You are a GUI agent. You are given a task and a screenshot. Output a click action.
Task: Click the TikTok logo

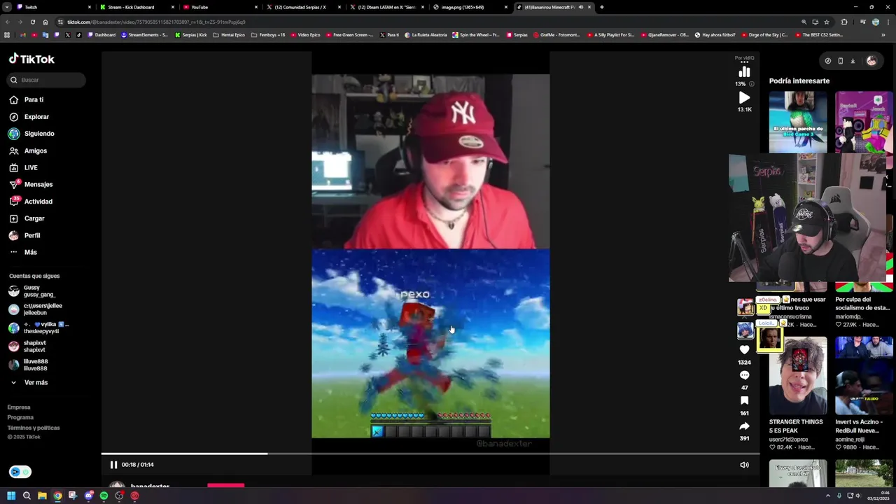(x=31, y=59)
